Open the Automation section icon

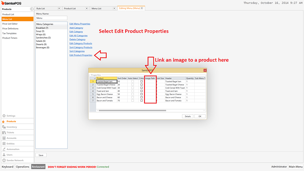pos(4,149)
